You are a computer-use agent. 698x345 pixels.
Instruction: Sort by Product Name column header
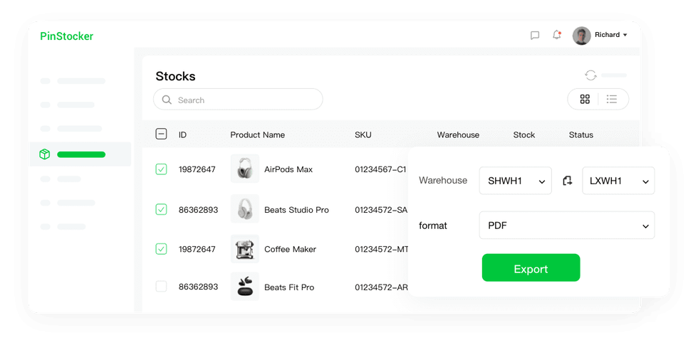click(x=257, y=134)
